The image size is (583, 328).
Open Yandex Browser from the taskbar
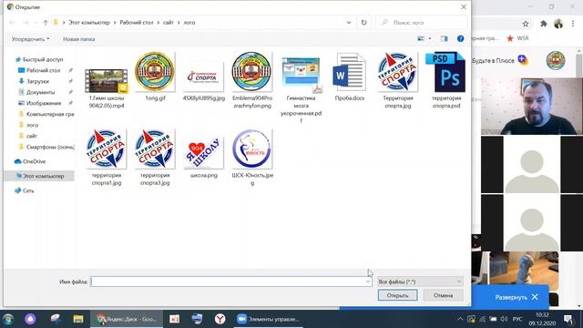(220, 319)
